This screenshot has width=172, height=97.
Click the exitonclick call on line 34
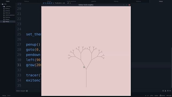click(x=34, y=80)
